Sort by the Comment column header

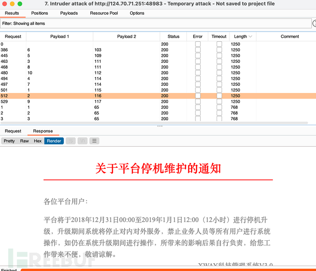[x=289, y=37]
